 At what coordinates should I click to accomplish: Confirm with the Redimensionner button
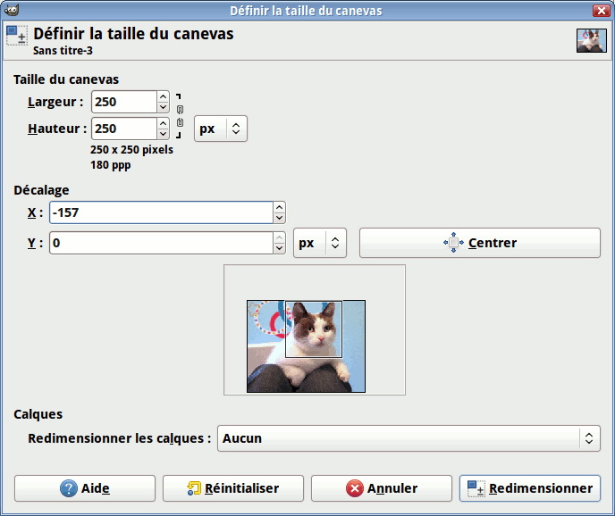coord(529,488)
